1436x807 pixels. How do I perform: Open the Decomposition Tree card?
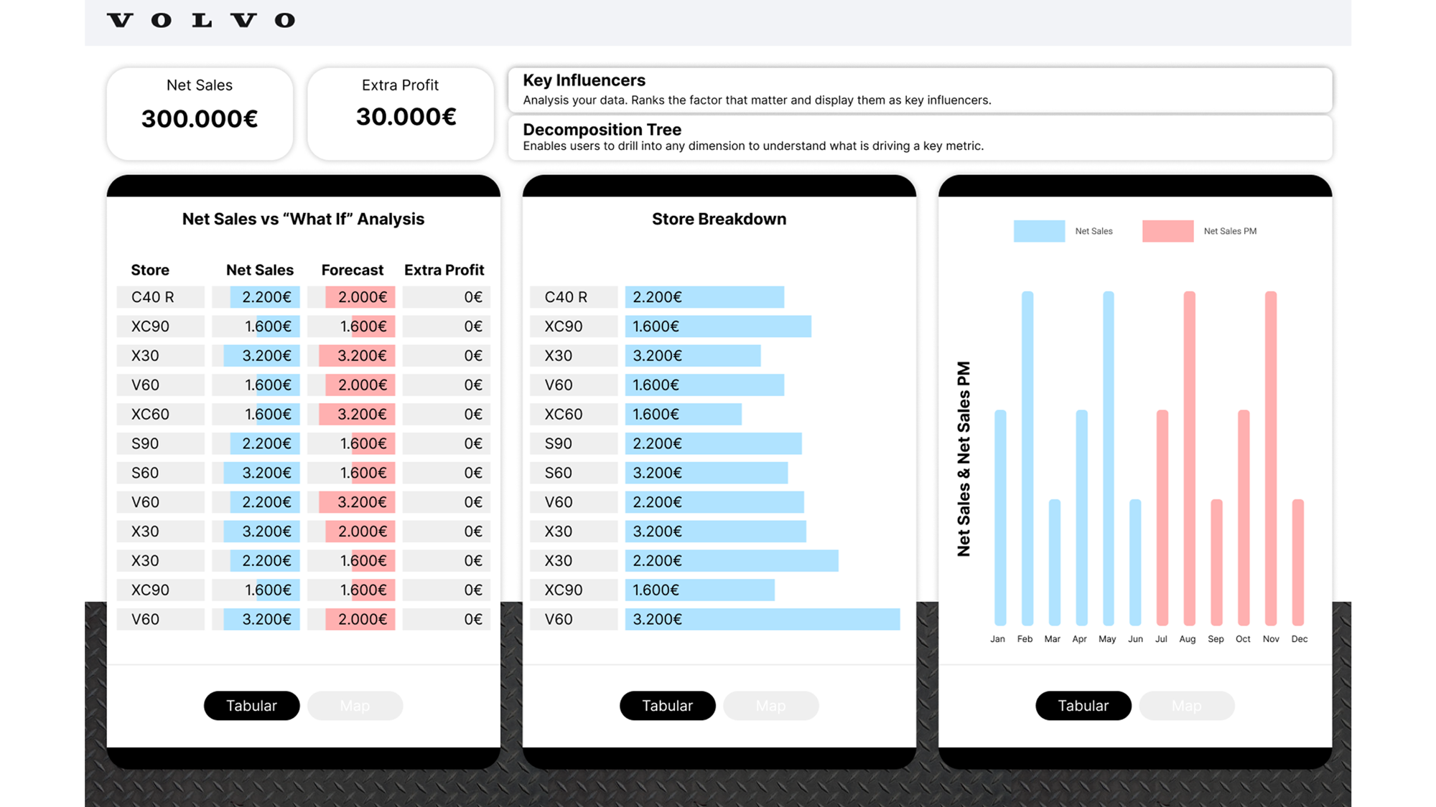[x=920, y=138]
